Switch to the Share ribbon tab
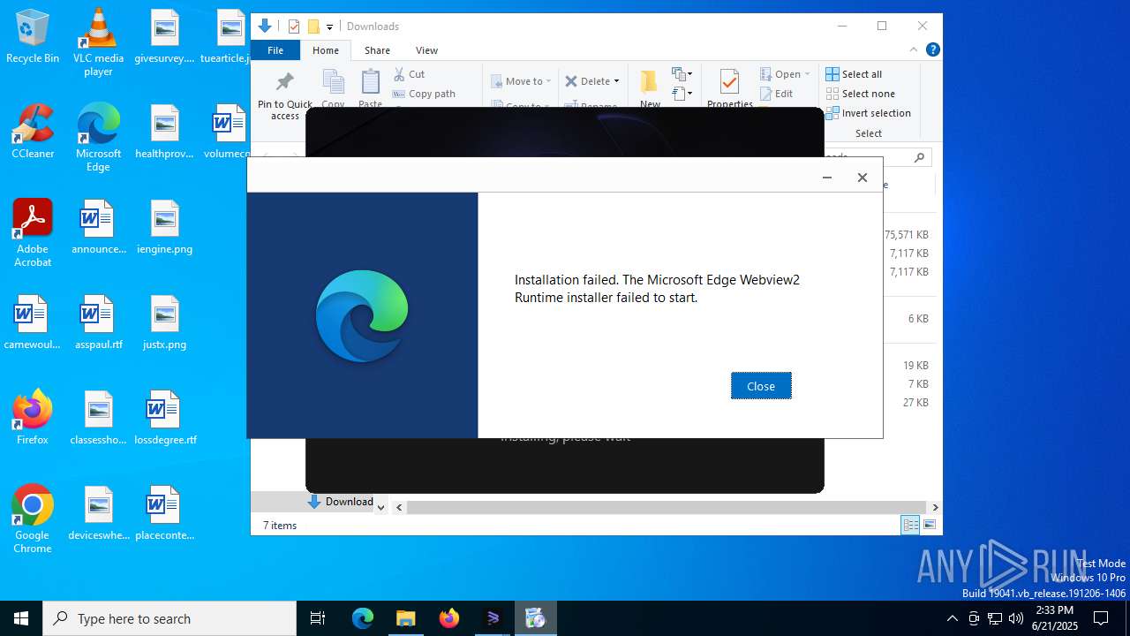Viewport: 1130px width, 636px height. (x=377, y=50)
